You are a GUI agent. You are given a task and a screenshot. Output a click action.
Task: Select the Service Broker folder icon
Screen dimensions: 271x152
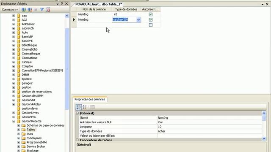click(24, 147)
